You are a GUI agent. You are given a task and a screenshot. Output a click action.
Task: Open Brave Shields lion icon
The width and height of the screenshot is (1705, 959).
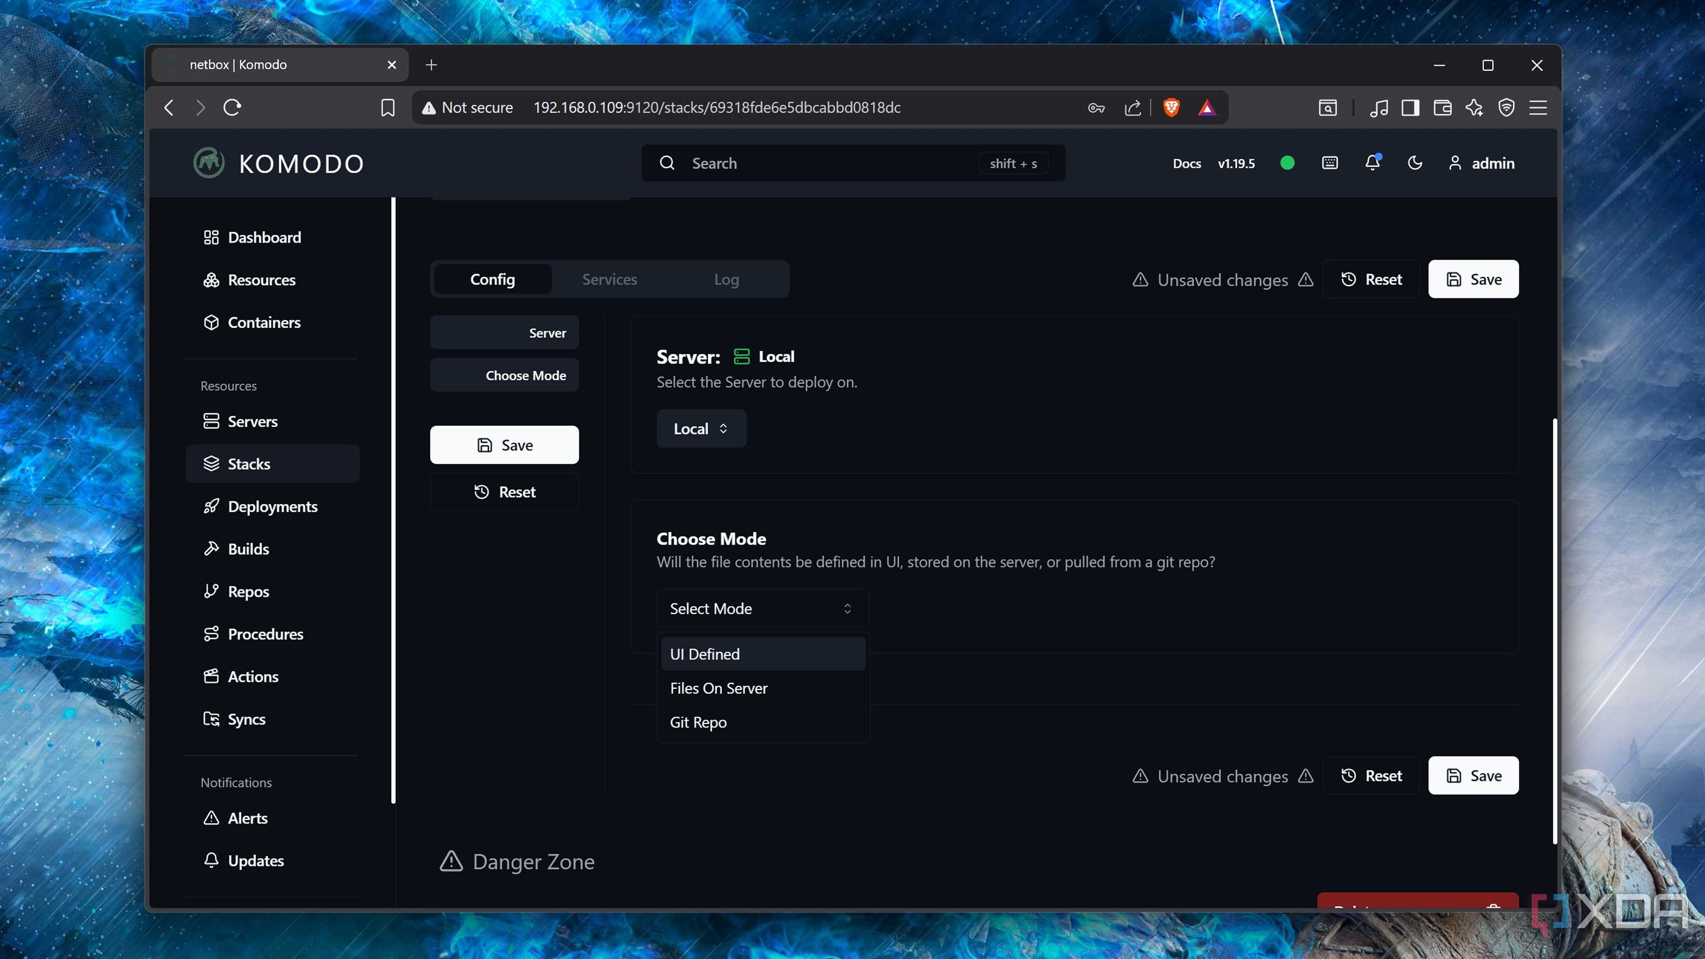(x=1172, y=107)
